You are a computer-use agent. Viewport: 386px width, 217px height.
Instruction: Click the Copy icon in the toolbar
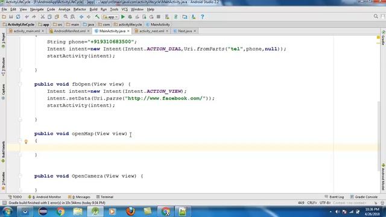[x=49, y=17]
